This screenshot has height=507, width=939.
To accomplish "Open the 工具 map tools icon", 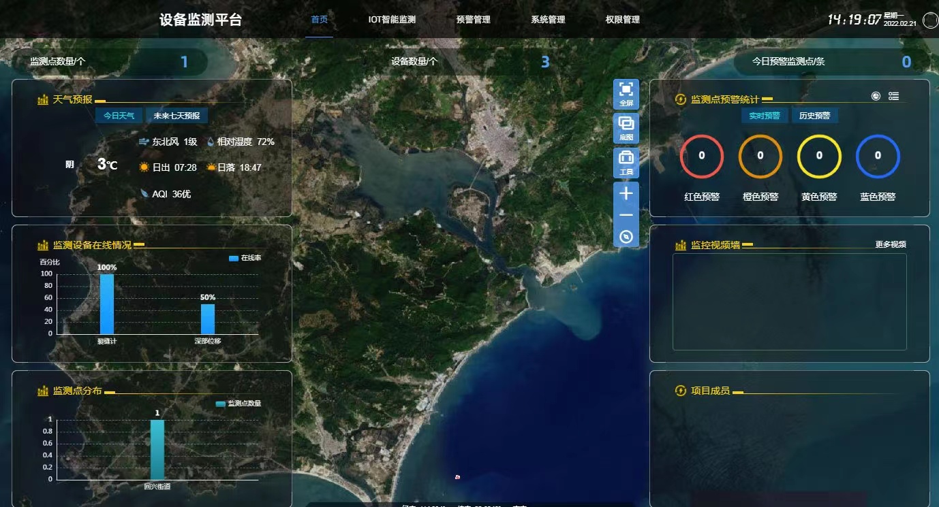I will click(x=626, y=161).
